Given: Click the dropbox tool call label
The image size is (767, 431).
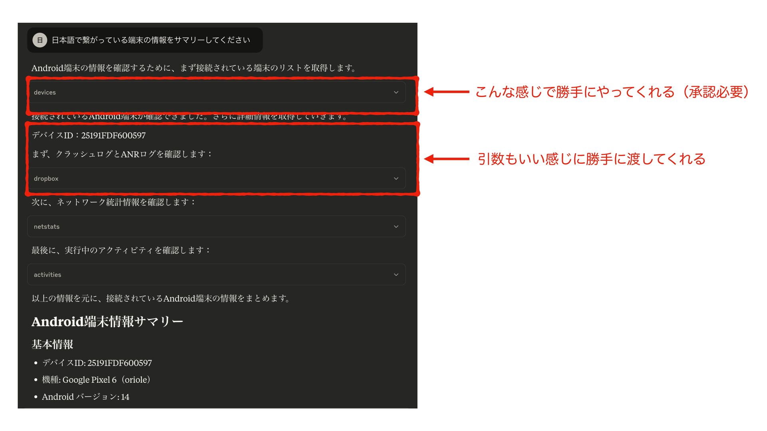Looking at the screenshot, I should [46, 178].
